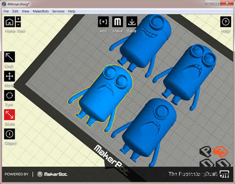The height and width of the screenshot is (184, 235).
Task: Click the Save download-arrow icon
Action: pos(132,22)
